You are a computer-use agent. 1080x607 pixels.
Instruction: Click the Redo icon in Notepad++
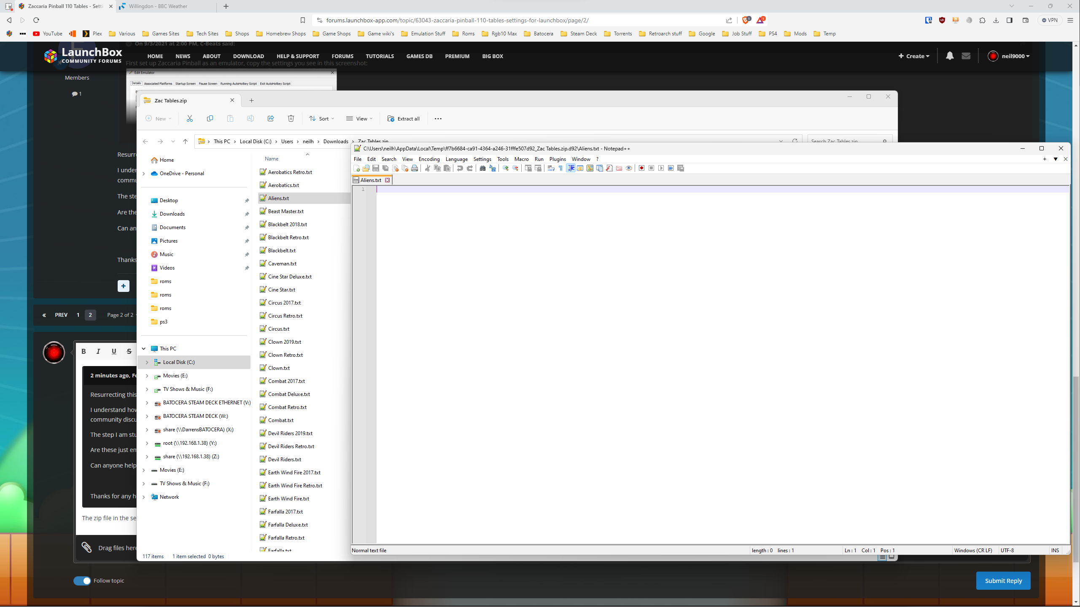point(470,168)
